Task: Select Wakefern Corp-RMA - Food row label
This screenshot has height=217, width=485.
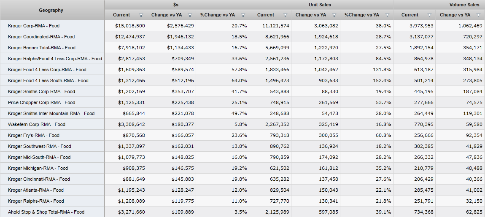Action: [37, 124]
